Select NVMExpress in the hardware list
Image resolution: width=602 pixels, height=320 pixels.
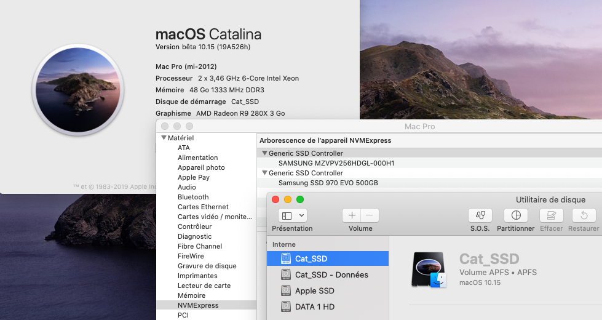(198, 305)
